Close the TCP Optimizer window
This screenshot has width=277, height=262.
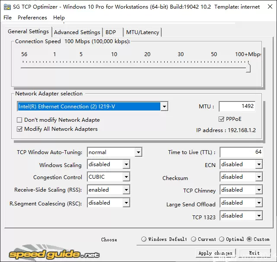pos(270,7)
